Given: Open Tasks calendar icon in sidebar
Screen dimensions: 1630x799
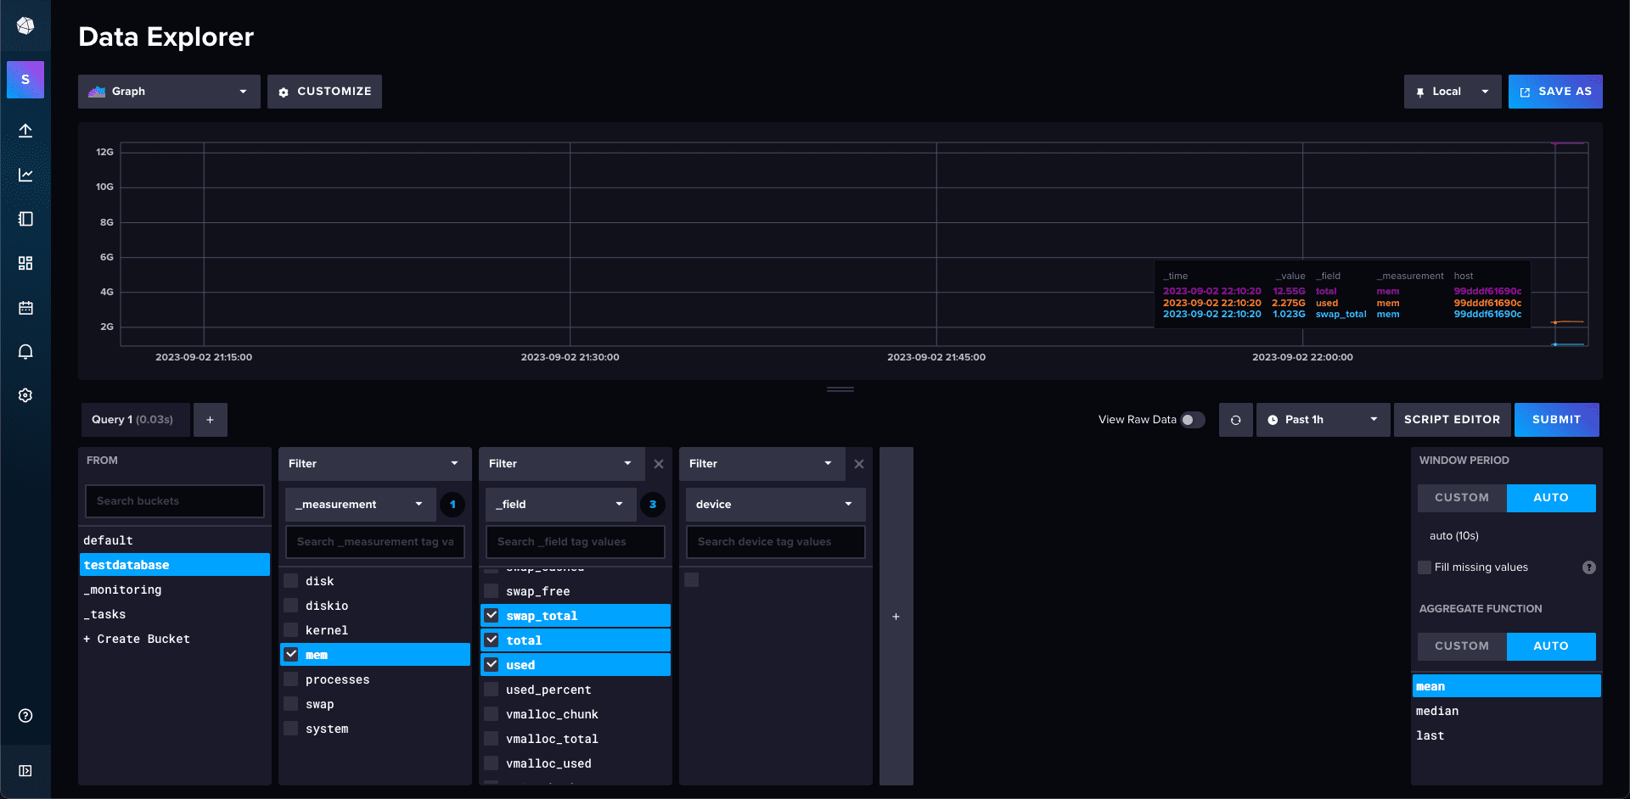Looking at the screenshot, I should 25,307.
